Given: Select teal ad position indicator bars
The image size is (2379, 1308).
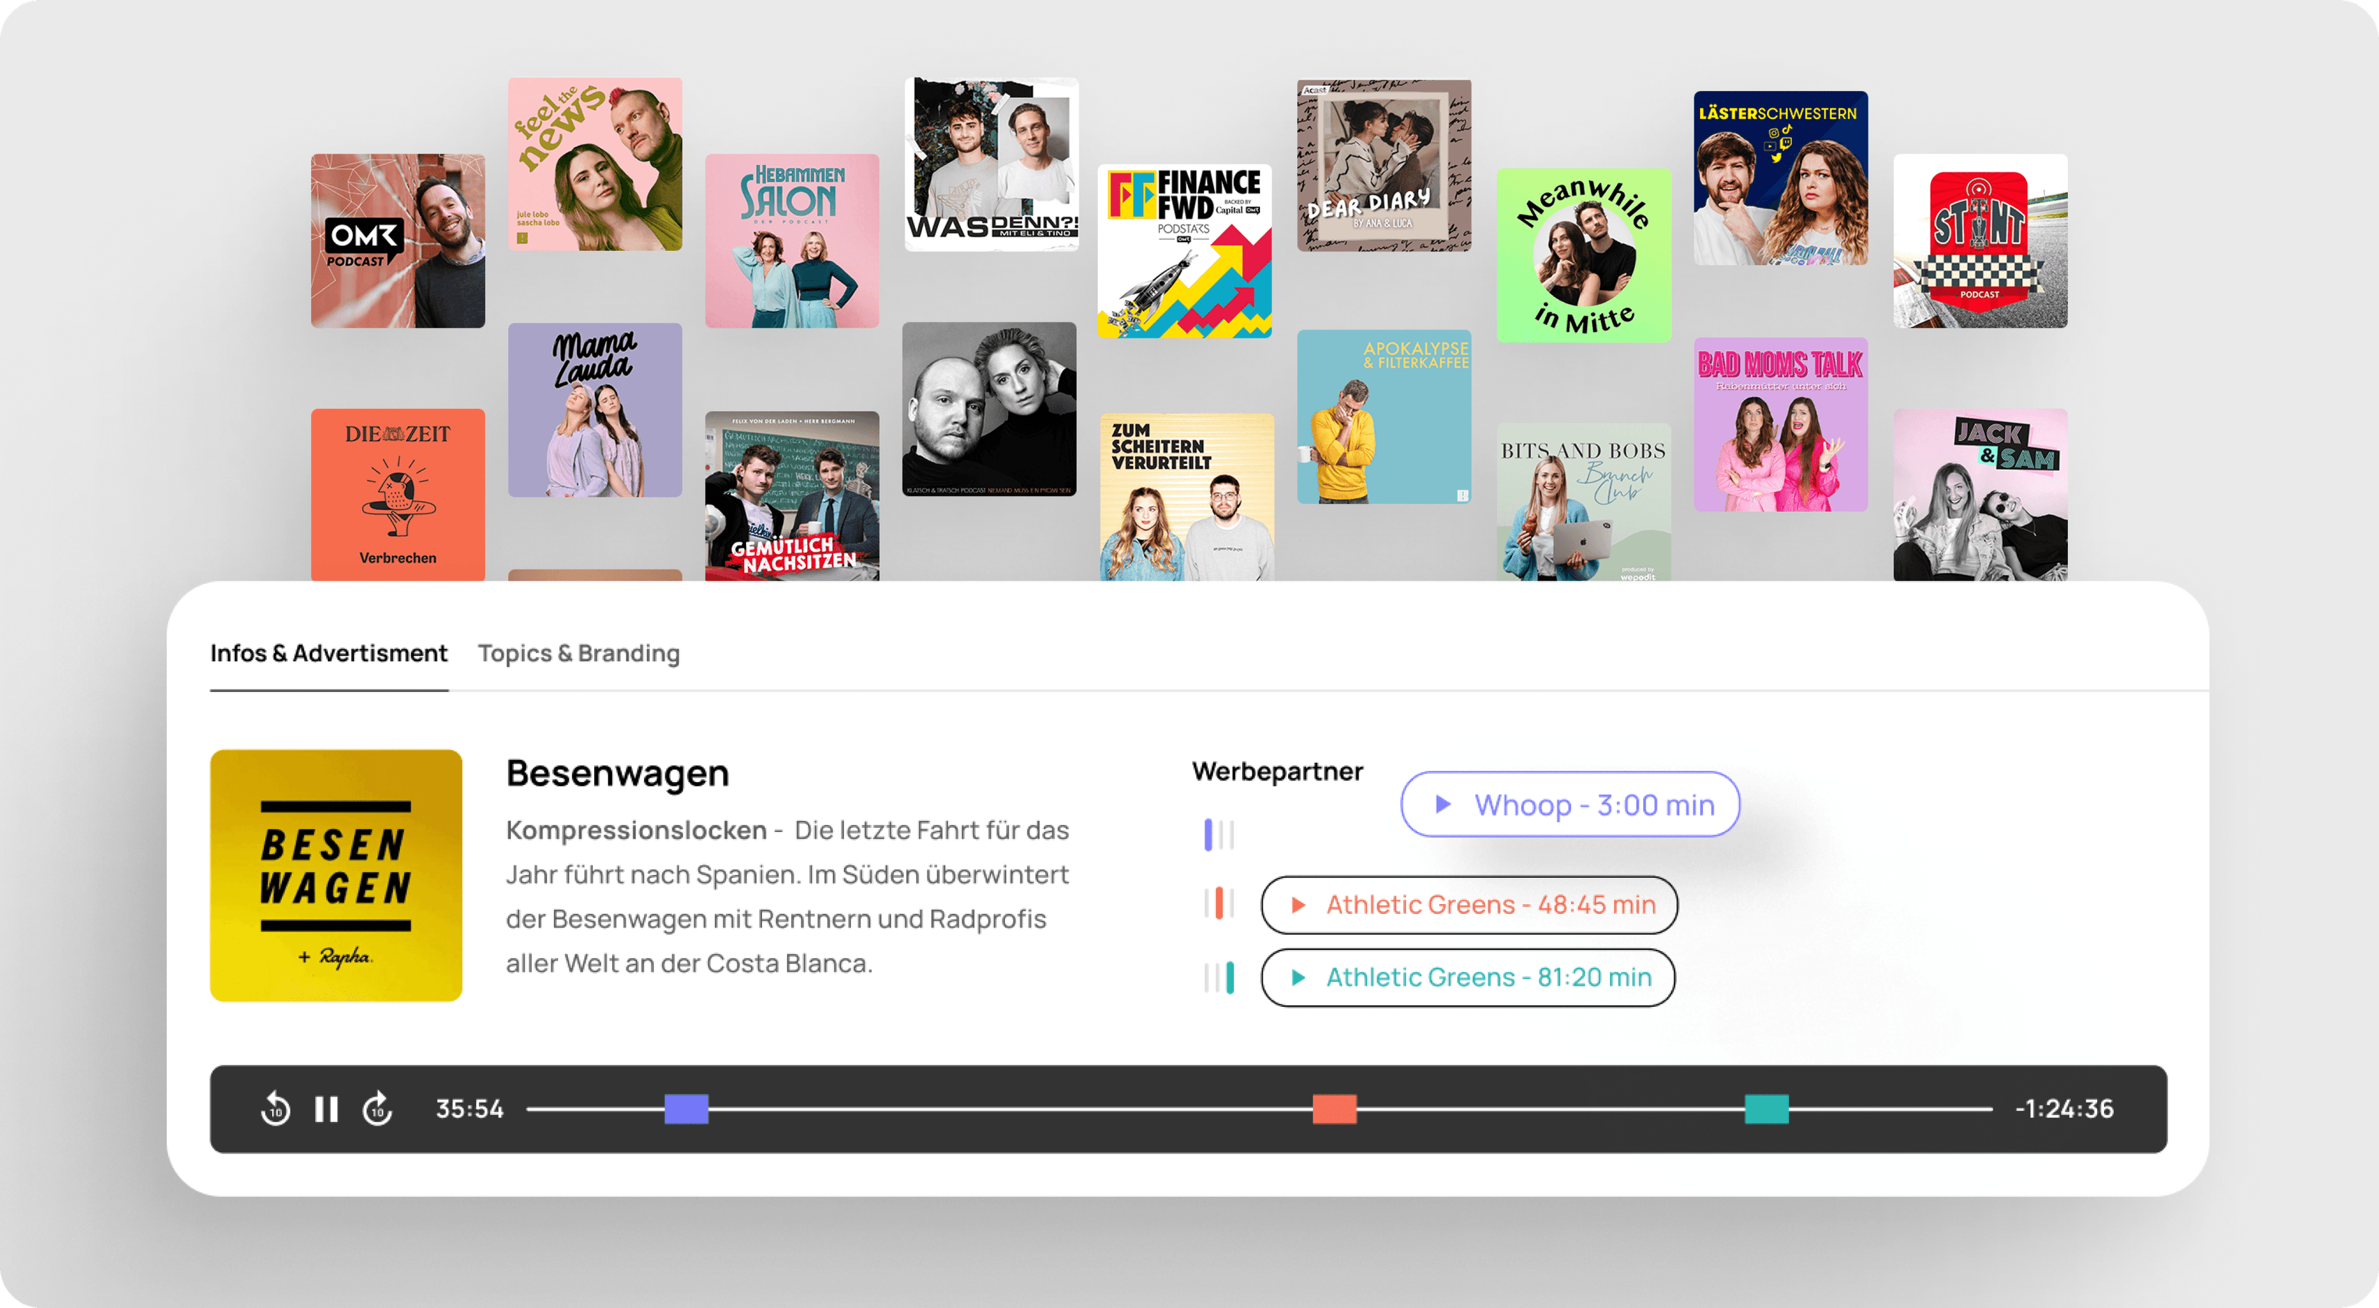Looking at the screenshot, I should coord(1218,977).
